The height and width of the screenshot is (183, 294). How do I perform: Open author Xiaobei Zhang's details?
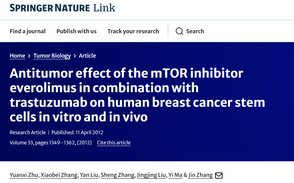pyautogui.click(x=59, y=175)
